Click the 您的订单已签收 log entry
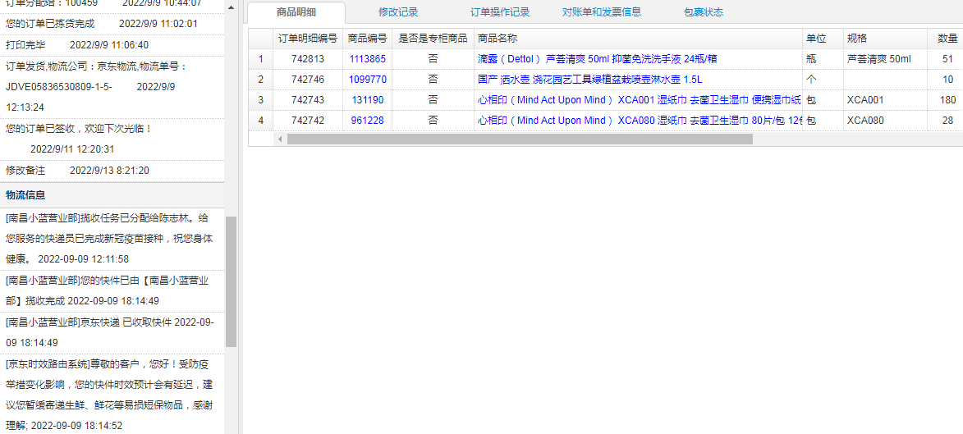Screen dimensions: 963x434 tap(112, 139)
